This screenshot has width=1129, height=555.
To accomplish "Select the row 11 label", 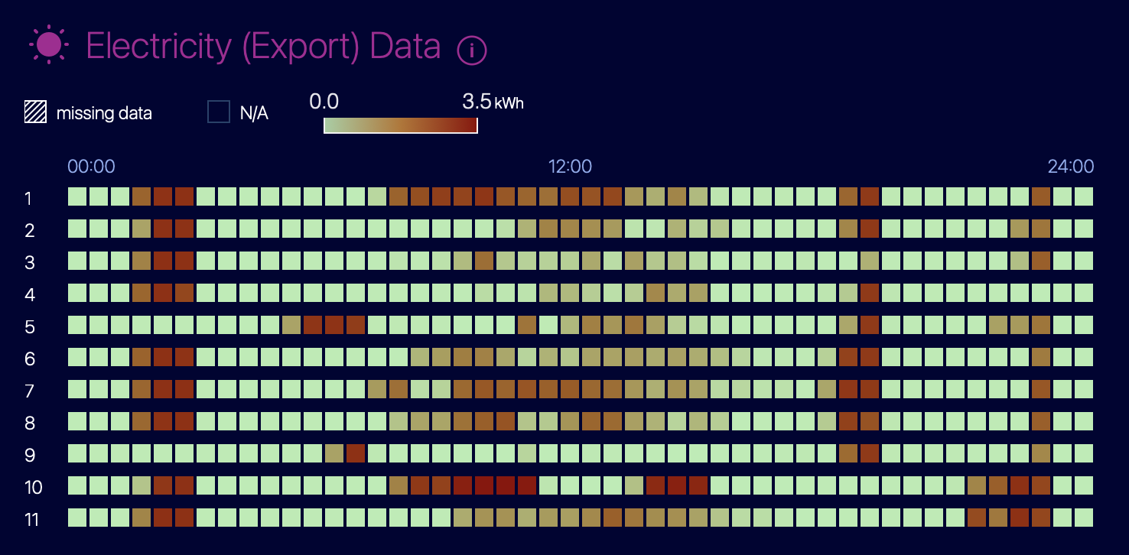I will click(x=31, y=520).
